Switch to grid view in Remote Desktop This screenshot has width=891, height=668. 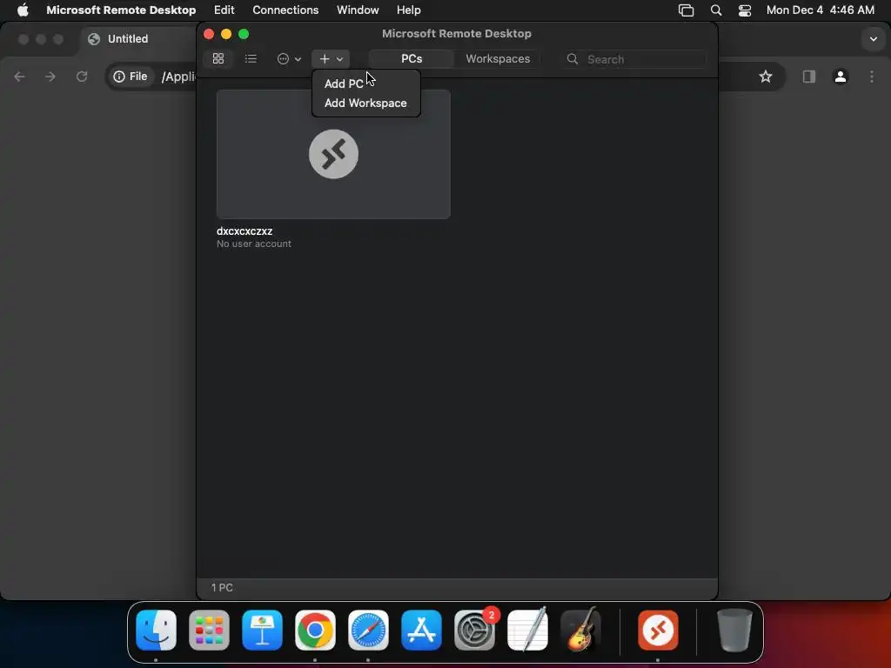pyautogui.click(x=218, y=58)
